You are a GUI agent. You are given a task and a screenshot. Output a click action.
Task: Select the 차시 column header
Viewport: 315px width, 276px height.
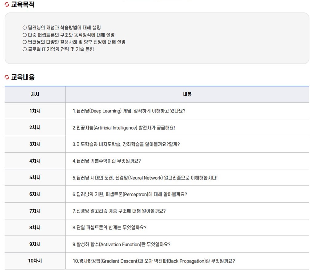35,94
